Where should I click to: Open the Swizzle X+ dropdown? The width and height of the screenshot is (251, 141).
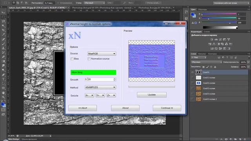[89, 95]
